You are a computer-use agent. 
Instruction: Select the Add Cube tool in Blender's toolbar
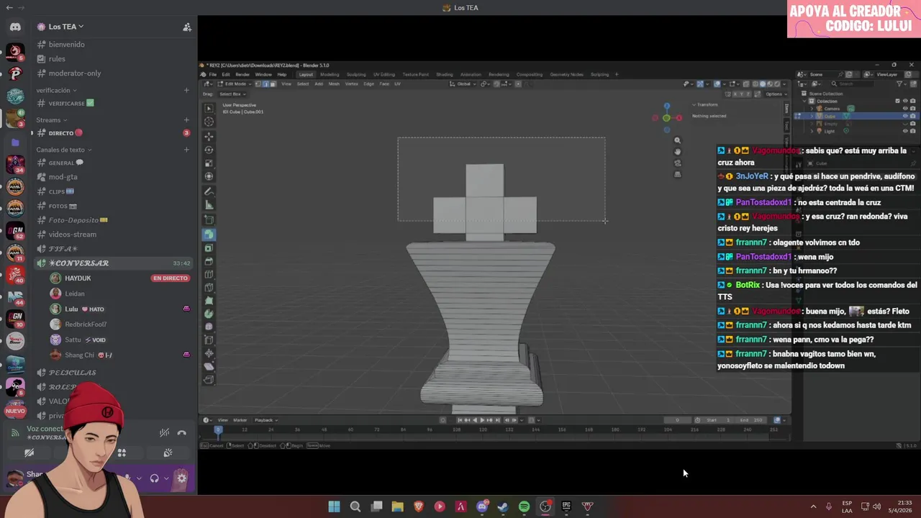pyautogui.click(x=209, y=220)
